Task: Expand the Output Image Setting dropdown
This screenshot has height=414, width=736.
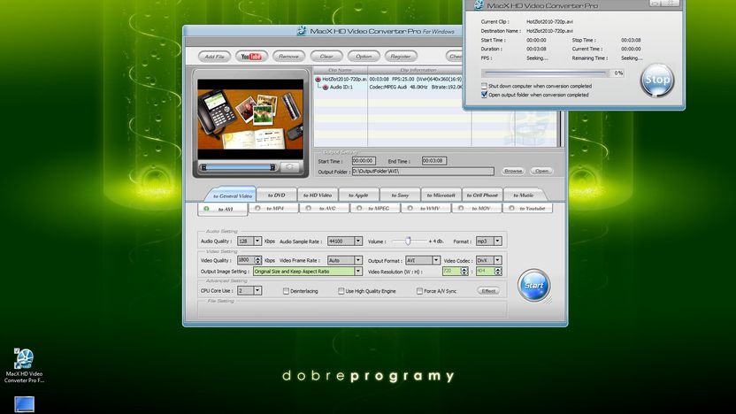Action: [x=358, y=272]
